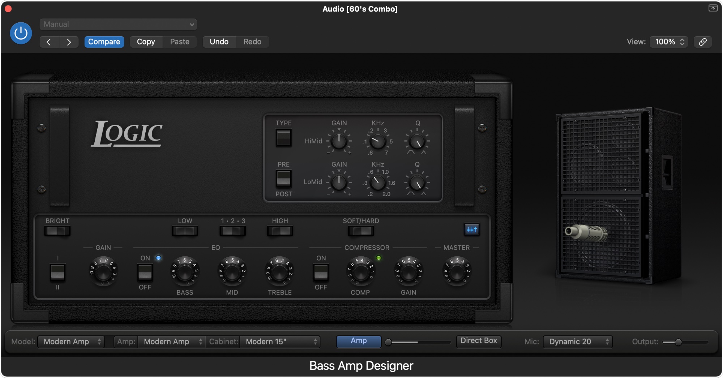Click the HiMid GAIN knob
The image size is (723, 378).
pyautogui.click(x=339, y=141)
